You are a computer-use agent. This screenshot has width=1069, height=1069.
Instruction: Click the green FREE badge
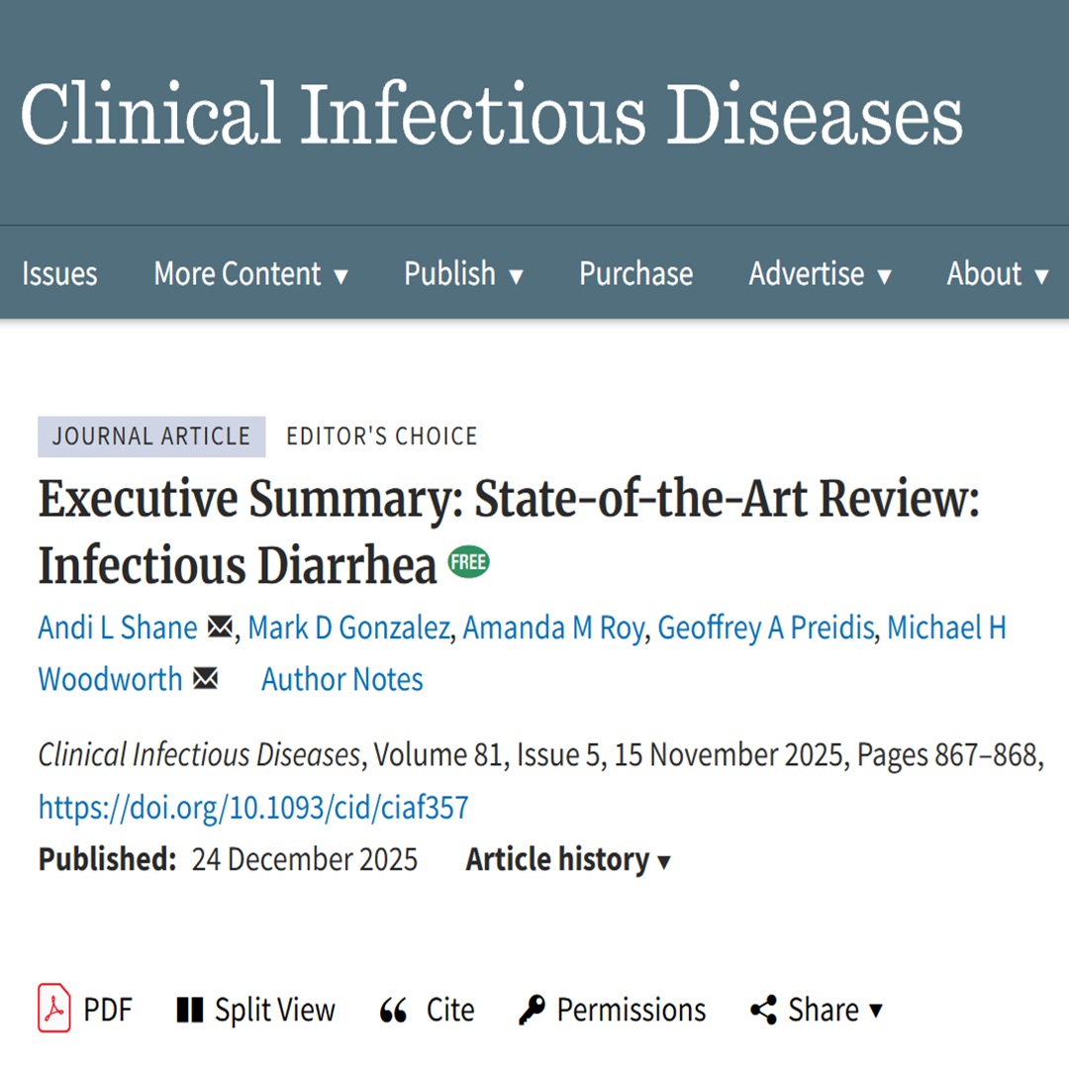click(x=469, y=563)
